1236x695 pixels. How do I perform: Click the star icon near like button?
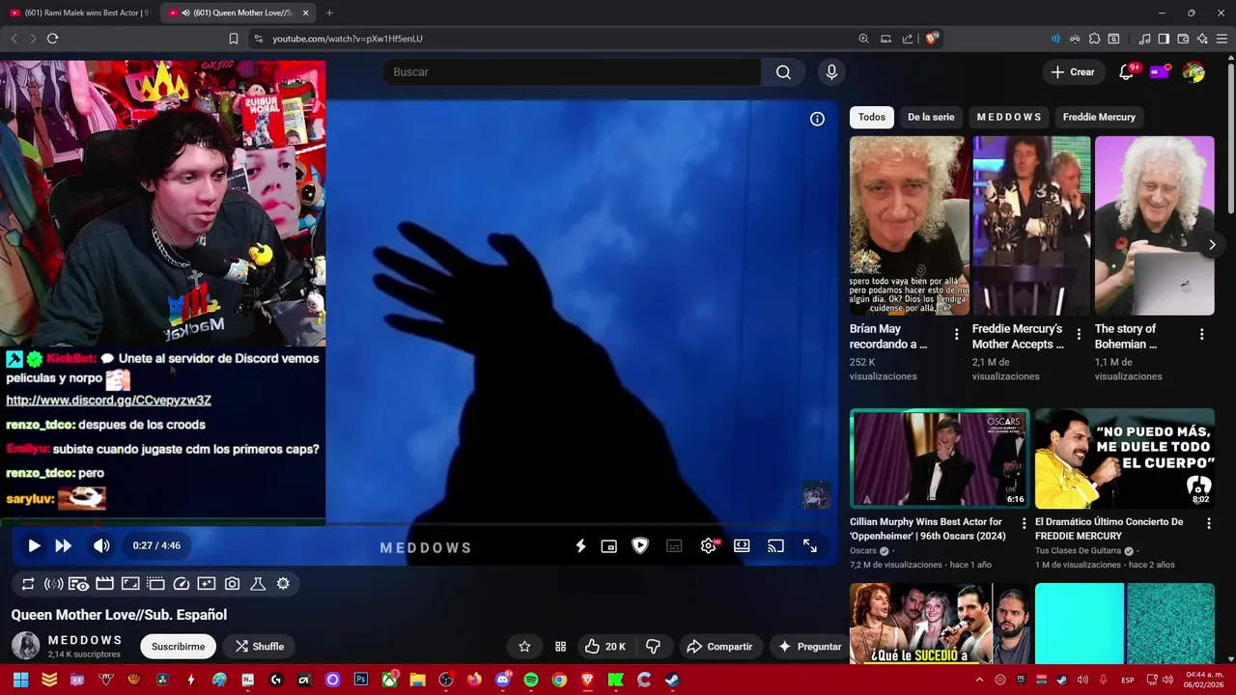click(x=524, y=647)
